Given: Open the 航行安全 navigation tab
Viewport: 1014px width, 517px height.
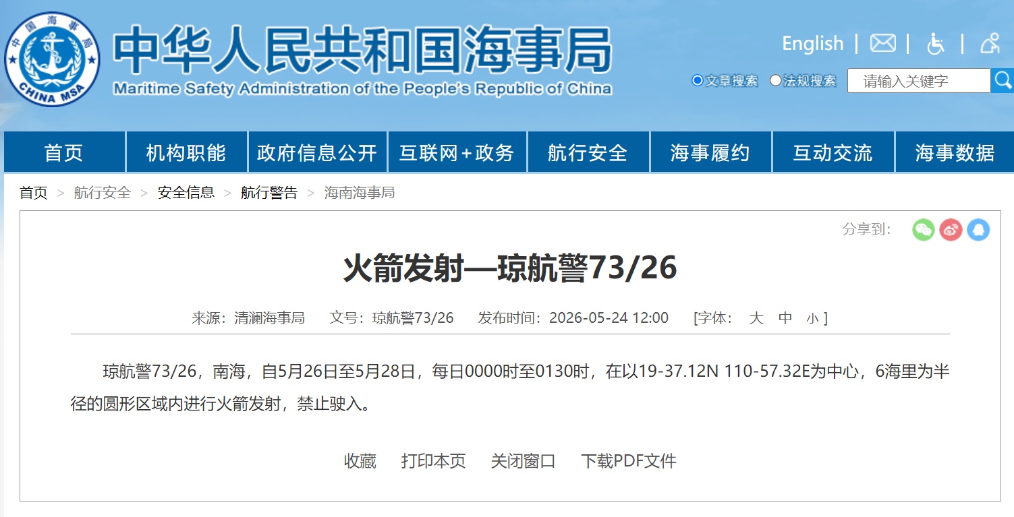Looking at the screenshot, I should click(588, 152).
